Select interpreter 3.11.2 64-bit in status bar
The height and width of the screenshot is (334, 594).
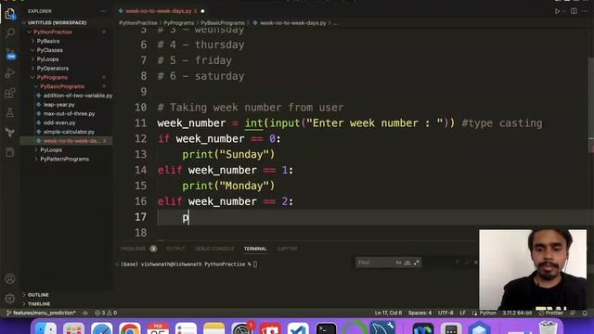pos(517,314)
